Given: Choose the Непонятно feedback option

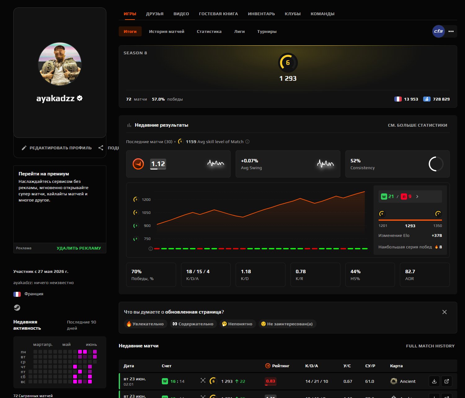Looking at the screenshot, I should pyautogui.click(x=238, y=324).
